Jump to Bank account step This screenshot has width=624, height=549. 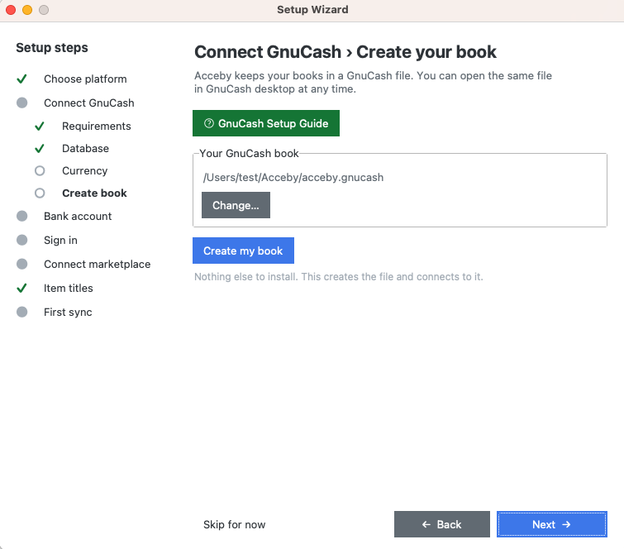(78, 216)
